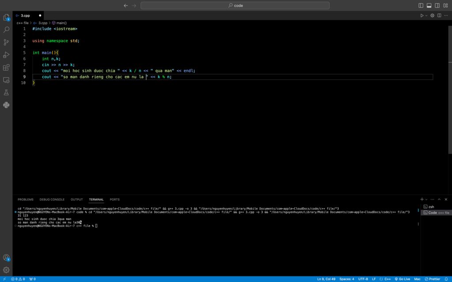Click 'c++ file' breadcrumb
The height and width of the screenshot is (282, 452).
(23, 23)
